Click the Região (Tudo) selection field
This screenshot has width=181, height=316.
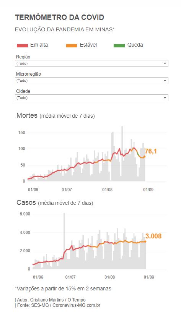tap(91, 63)
